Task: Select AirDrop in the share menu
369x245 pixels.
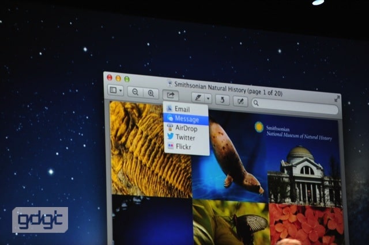Action: [x=186, y=128]
